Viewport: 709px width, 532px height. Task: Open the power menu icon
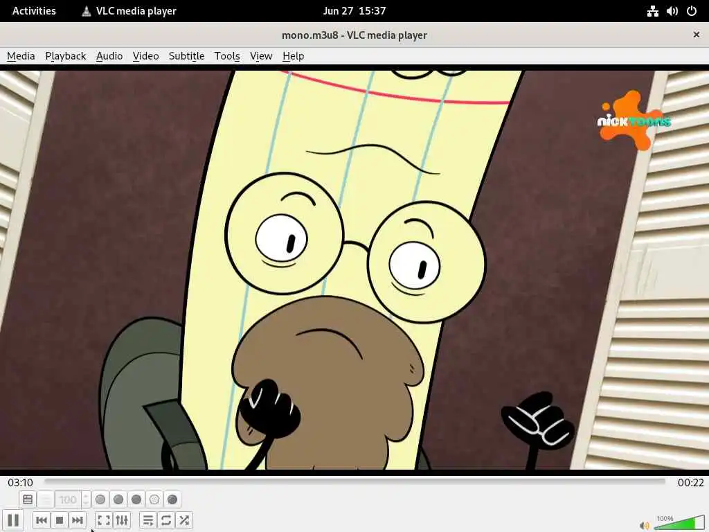click(x=692, y=11)
